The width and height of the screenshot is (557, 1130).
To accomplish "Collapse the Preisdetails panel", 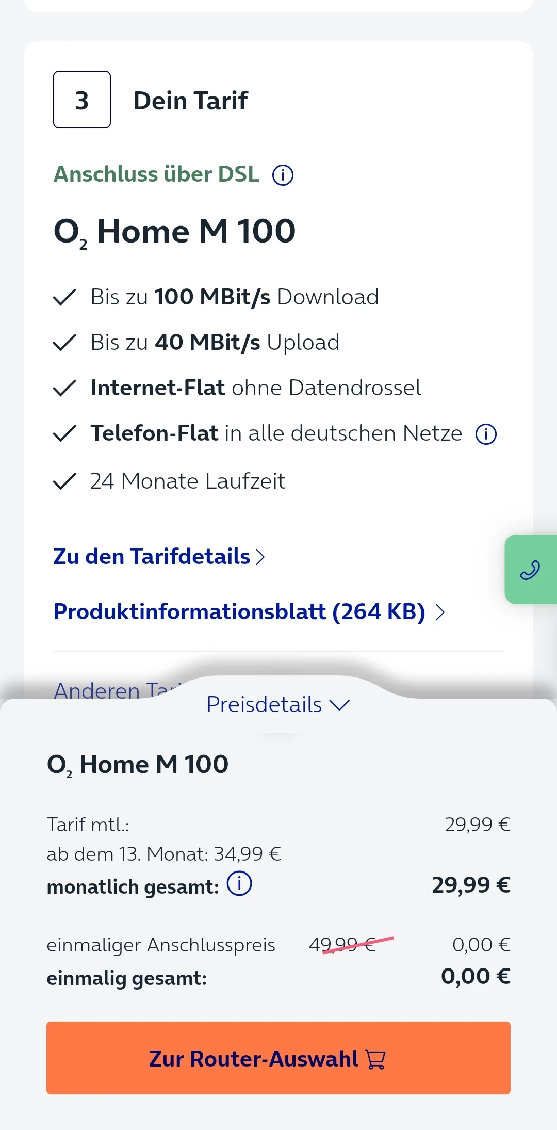I will tap(278, 704).
